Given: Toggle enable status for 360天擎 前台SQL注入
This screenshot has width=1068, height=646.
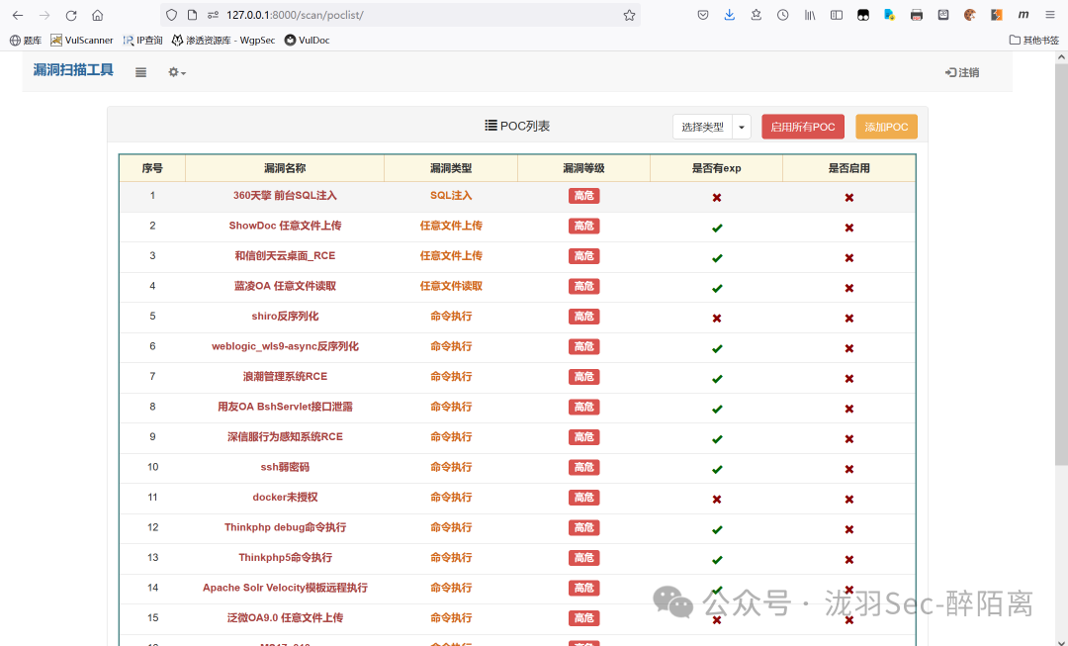Looking at the screenshot, I should click(848, 198).
